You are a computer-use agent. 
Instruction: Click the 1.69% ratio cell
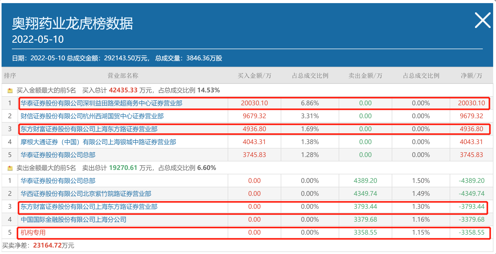(x=310, y=129)
